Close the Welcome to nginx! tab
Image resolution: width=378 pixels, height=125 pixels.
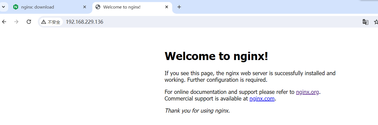click(x=167, y=7)
